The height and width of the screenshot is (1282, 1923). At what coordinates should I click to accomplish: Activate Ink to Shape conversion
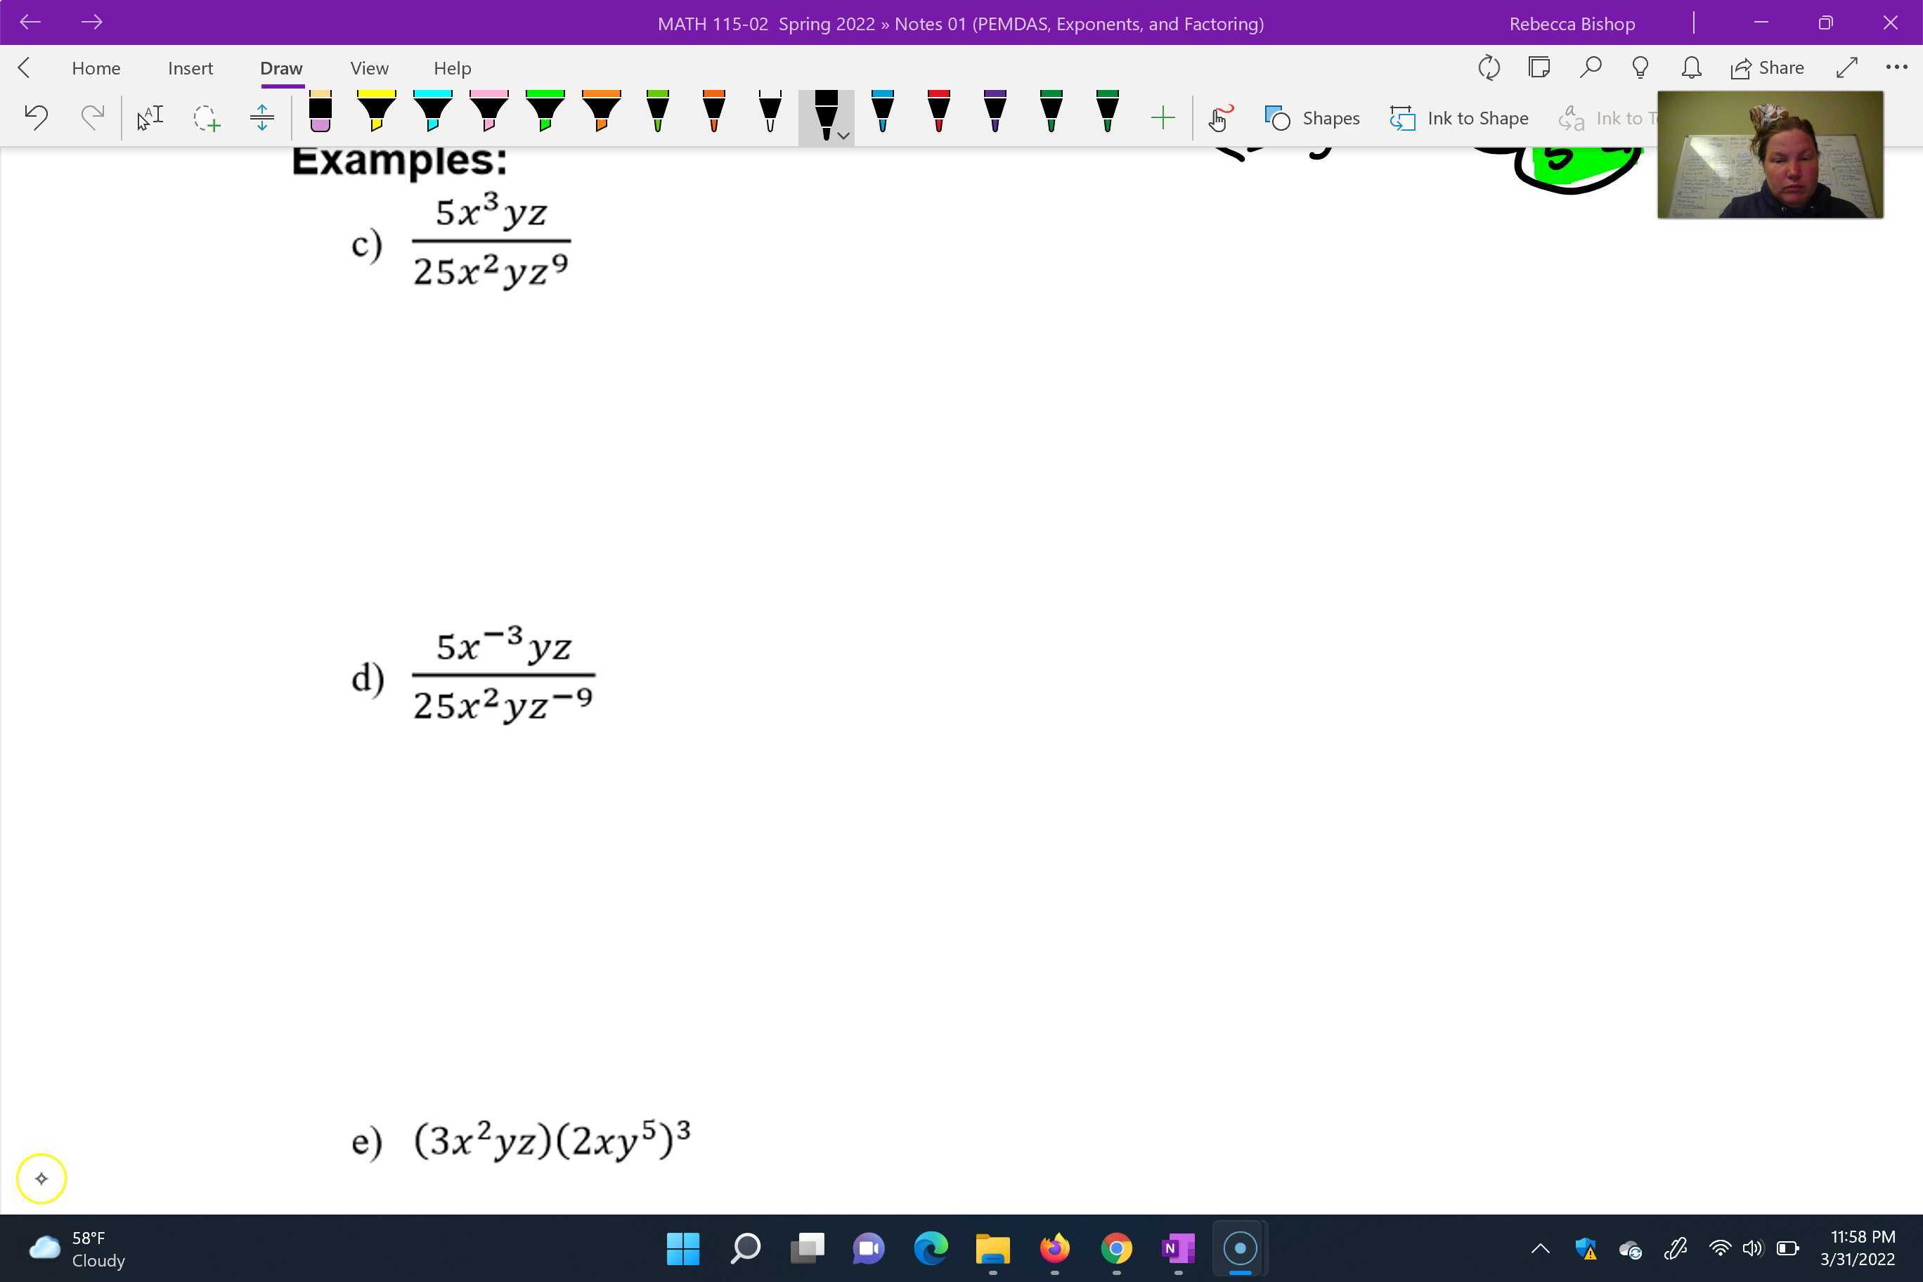1458,118
